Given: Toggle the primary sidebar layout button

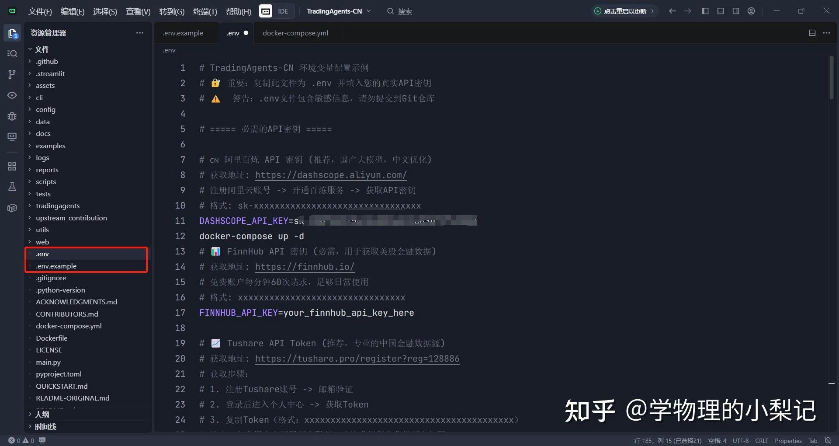Looking at the screenshot, I should tap(705, 11).
